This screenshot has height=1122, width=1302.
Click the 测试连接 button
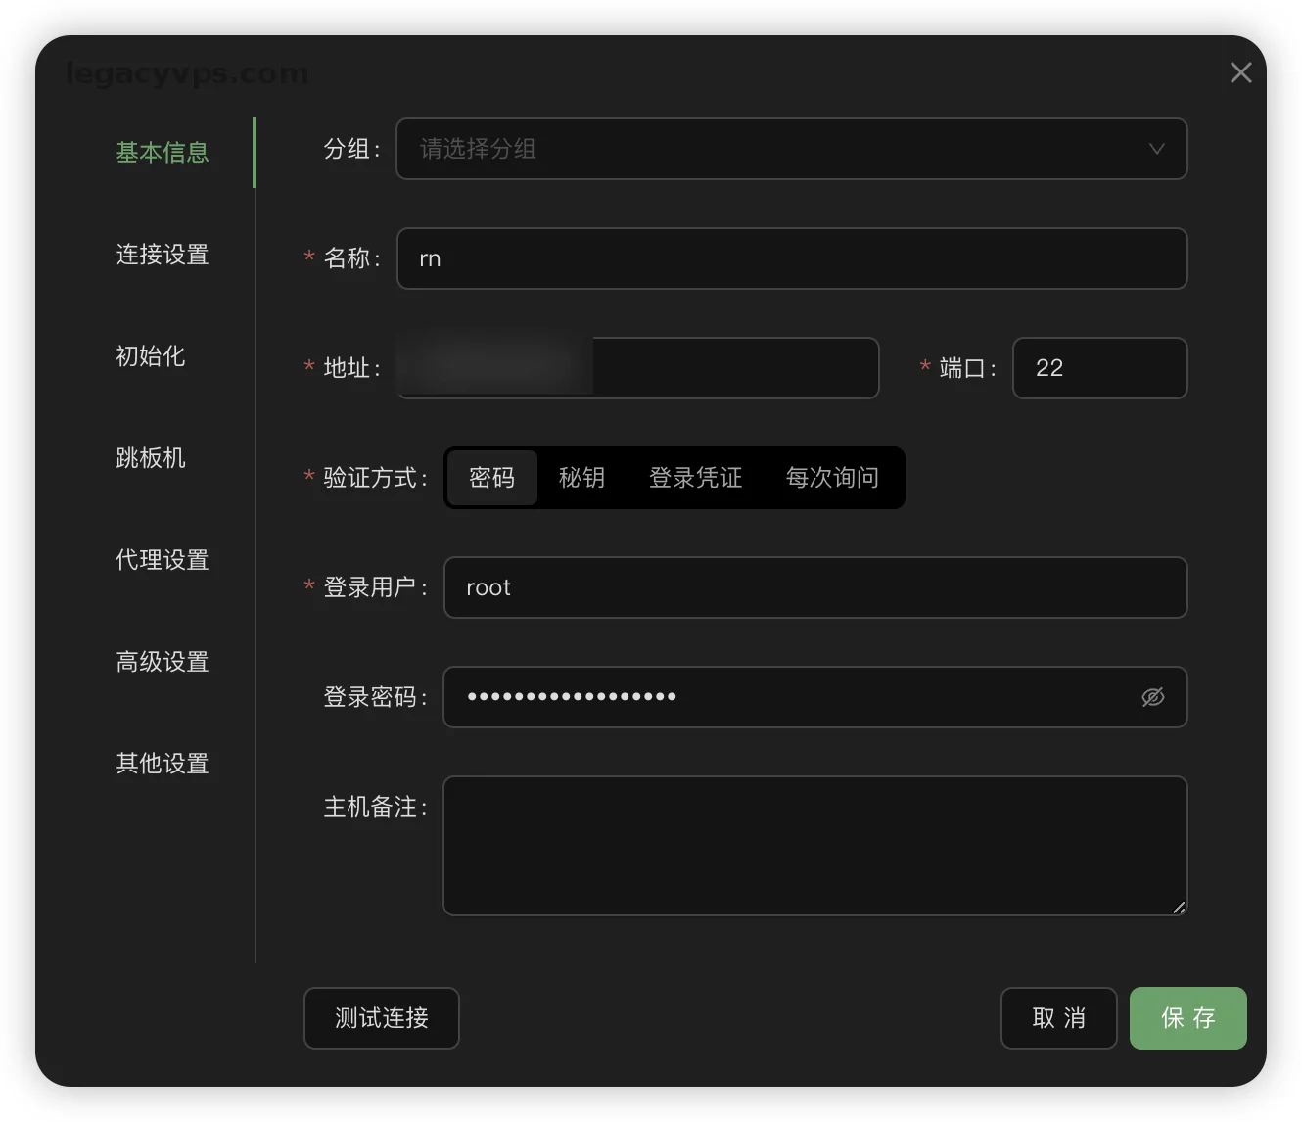381,1018
